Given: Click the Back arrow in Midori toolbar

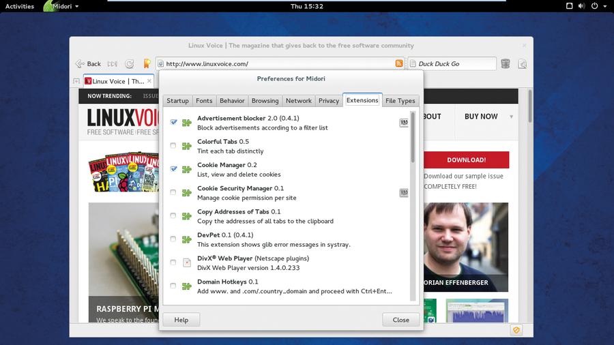Looking at the screenshot, I should 80,64.
